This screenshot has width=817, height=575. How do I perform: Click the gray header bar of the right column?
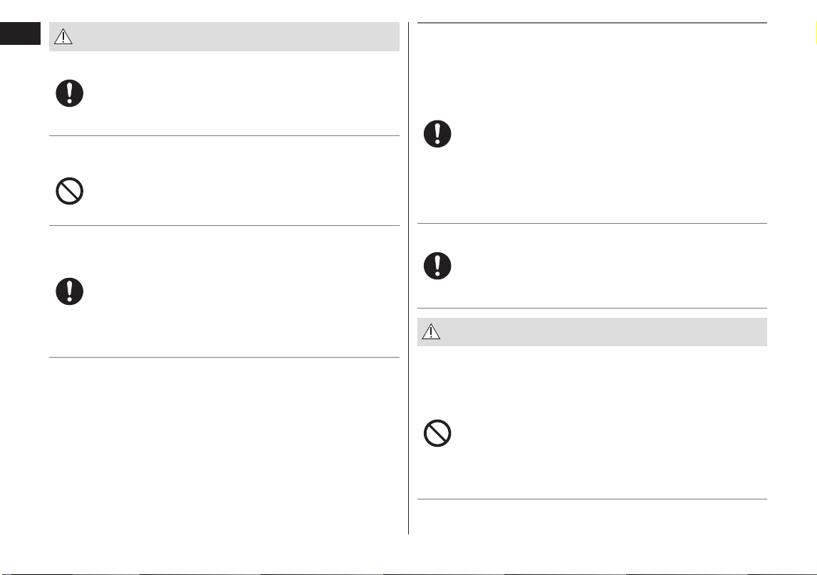coord(592,331)
